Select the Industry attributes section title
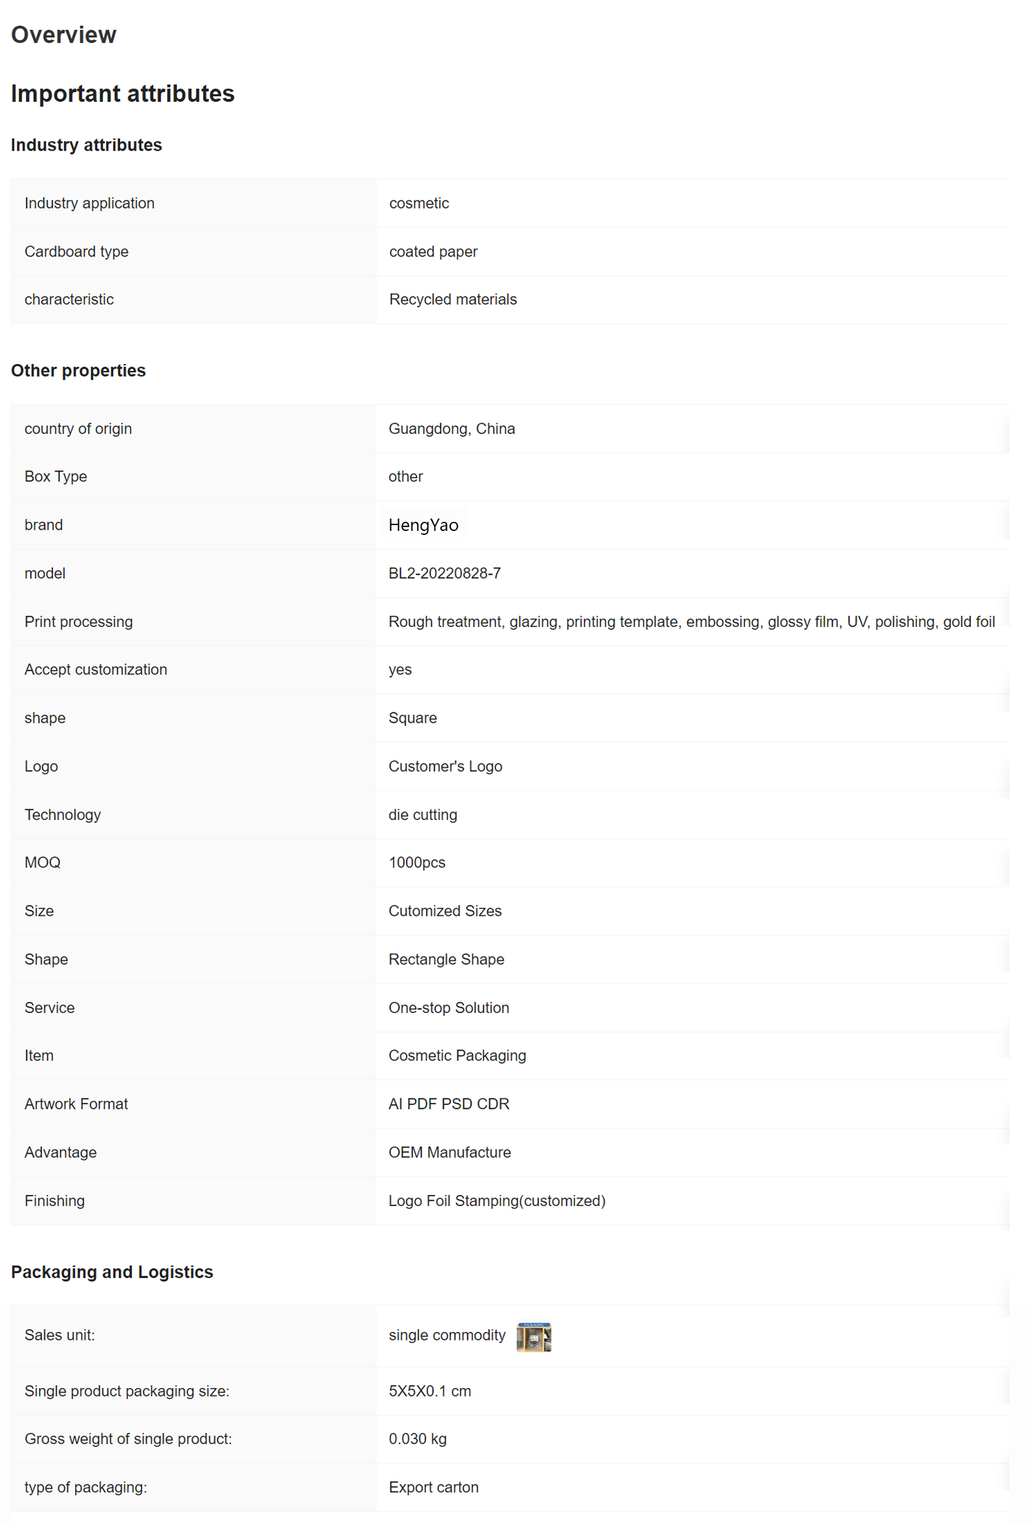 click(x=87, y=145)
